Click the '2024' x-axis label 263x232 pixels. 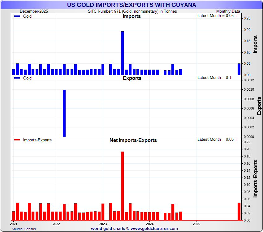(x=150, y=224)
